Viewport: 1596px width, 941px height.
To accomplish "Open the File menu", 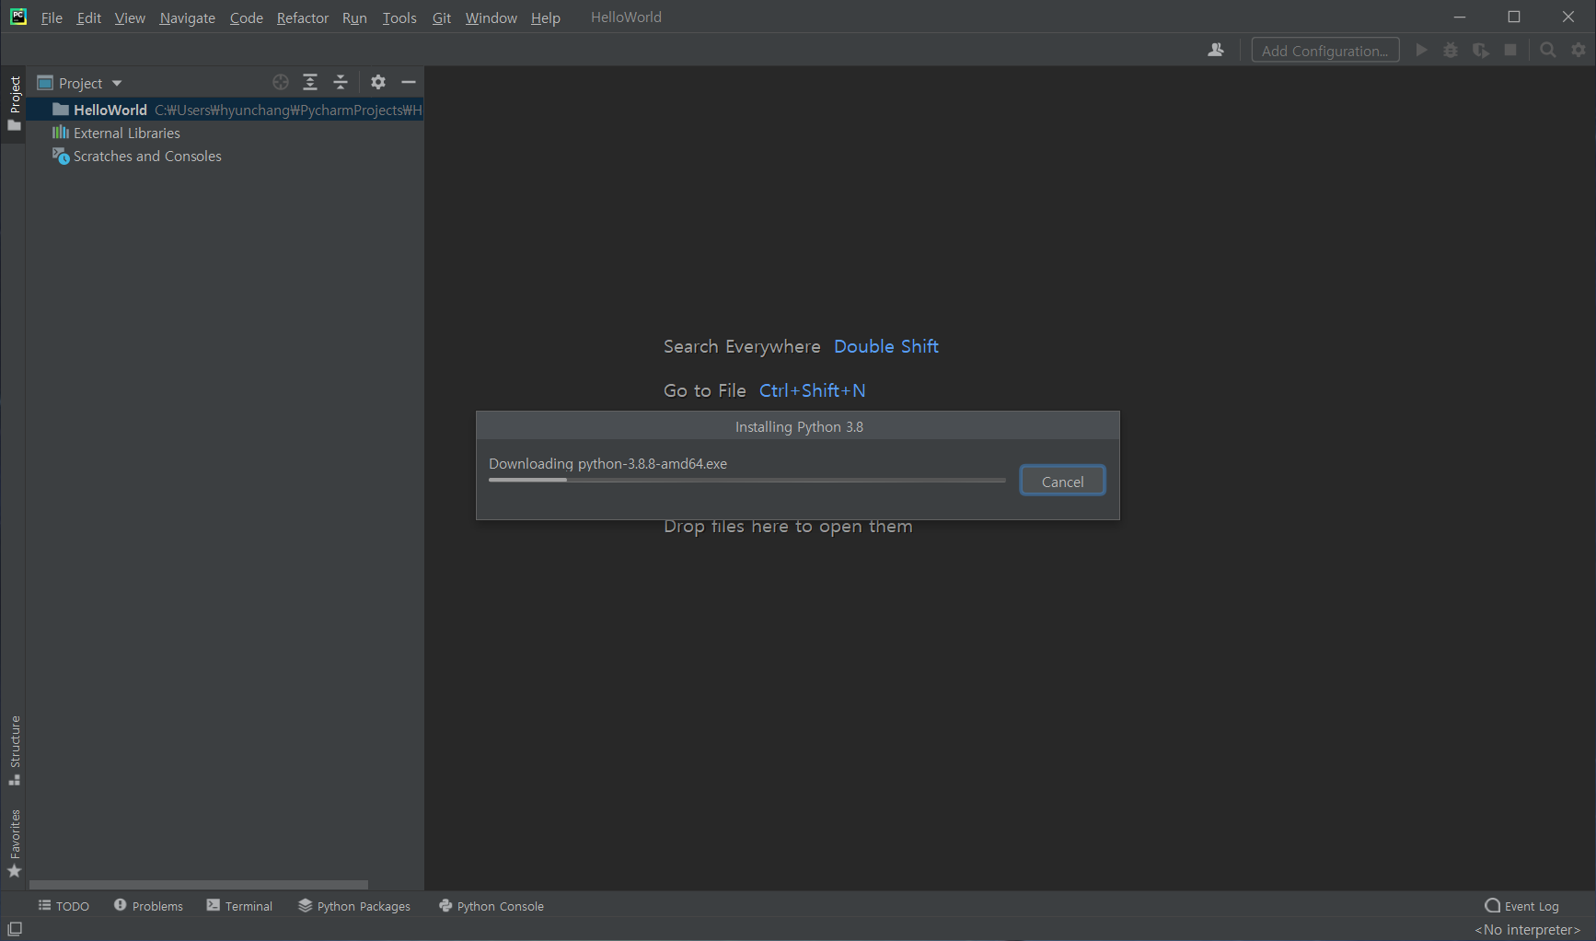I will click(x=52, y=17).
